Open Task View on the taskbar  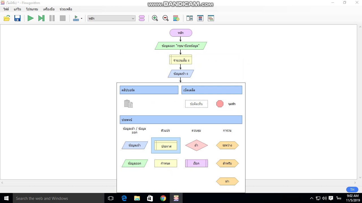tap(111, 198)
